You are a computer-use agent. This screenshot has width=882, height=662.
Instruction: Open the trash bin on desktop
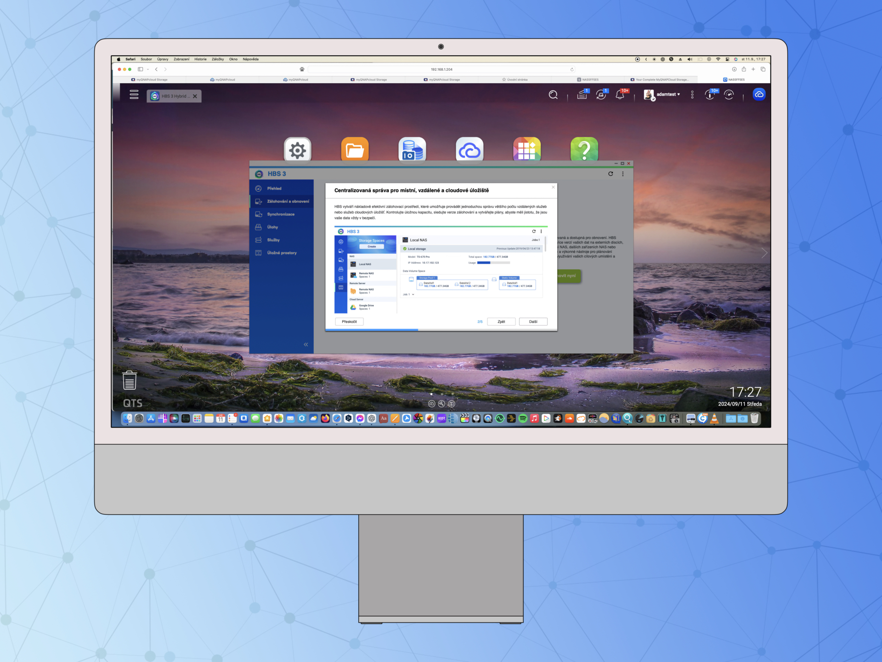(130, 380)
